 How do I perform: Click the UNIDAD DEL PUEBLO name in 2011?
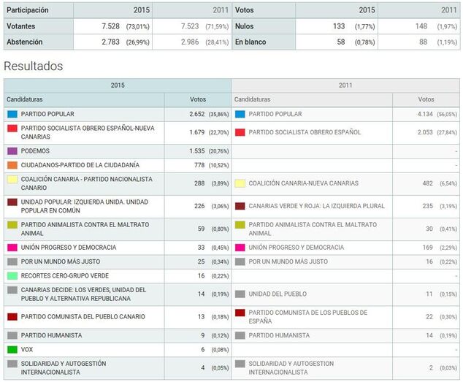pos(278,294)
